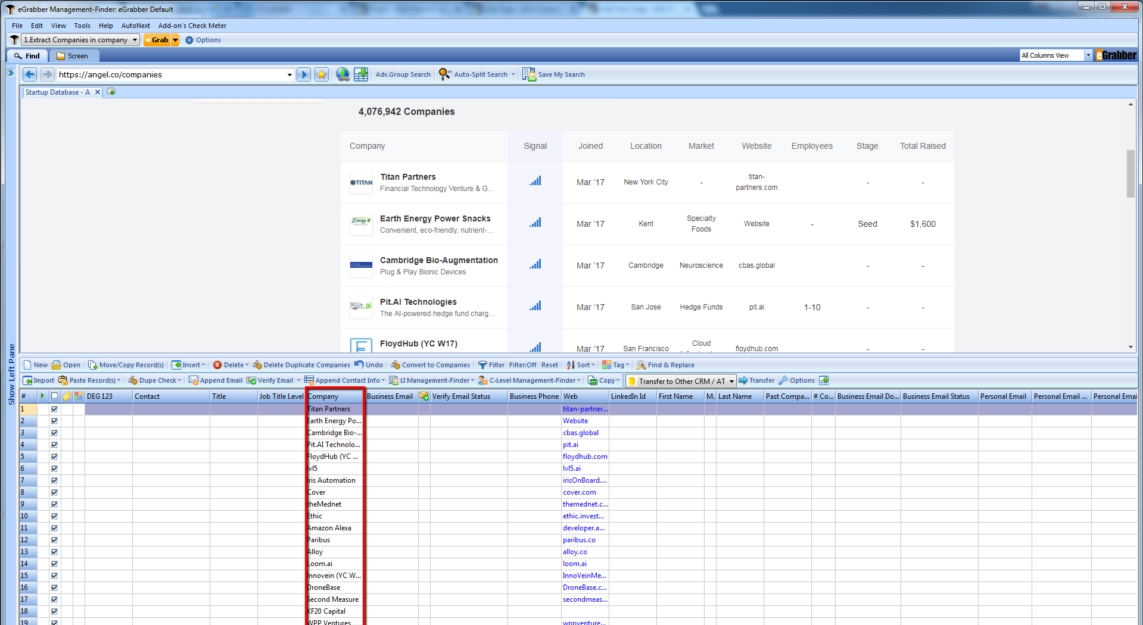Open the AutoNext menu
1143x625 pixels.
(136, 26)
